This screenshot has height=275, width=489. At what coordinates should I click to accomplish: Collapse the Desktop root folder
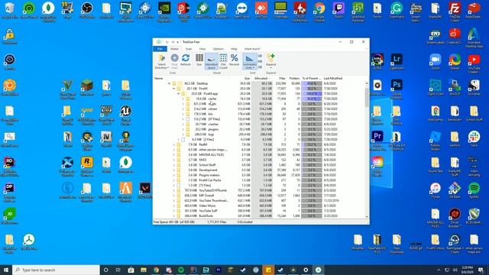170,83
